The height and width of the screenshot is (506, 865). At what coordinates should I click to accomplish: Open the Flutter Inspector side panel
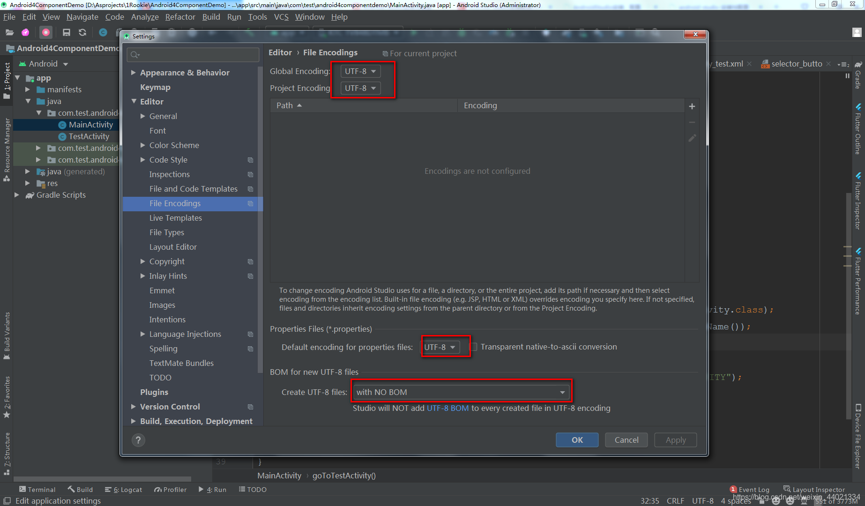(858, 201)
